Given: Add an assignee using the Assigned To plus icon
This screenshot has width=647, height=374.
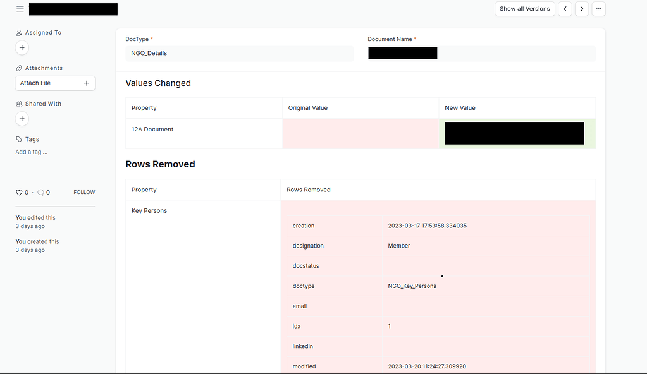Looking at the screenshot, I should click(x=22, y=47).
